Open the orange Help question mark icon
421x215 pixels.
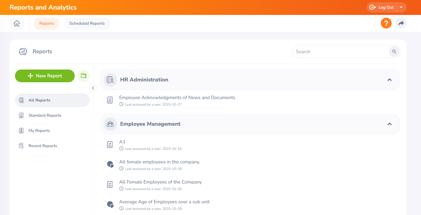(x=386, y=23)
